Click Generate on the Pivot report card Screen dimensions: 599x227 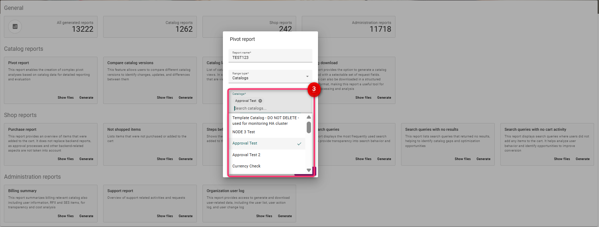(86, 98)
